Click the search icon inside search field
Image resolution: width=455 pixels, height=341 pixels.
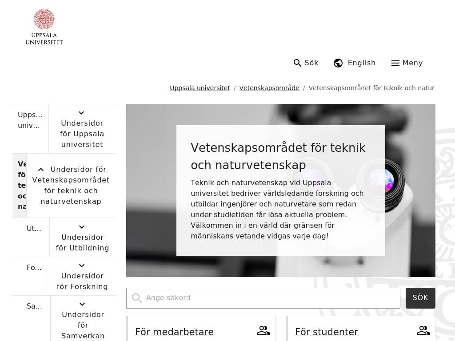click(137, 298)
